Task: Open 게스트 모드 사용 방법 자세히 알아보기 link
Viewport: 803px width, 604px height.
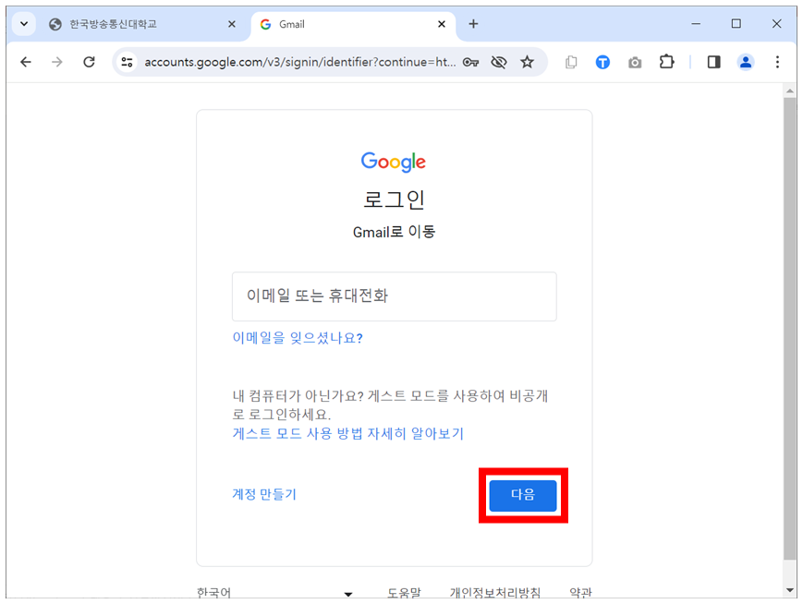Action: (347, 433)
